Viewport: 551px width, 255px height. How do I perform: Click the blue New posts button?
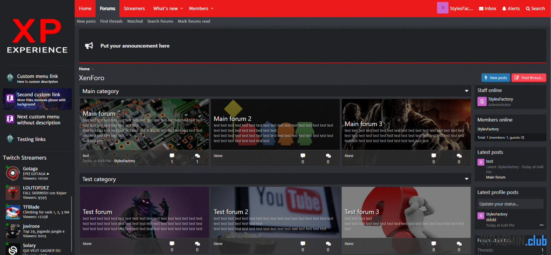point(495,78)
